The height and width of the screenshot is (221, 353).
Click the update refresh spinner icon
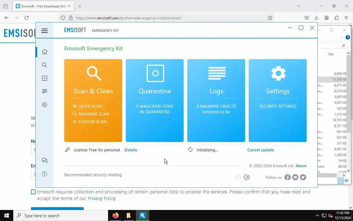[190, 150]
